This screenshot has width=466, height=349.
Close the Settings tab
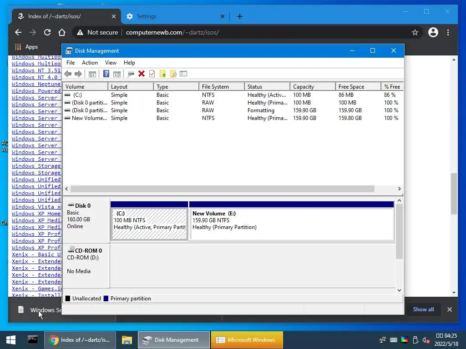tap(222, 16)
